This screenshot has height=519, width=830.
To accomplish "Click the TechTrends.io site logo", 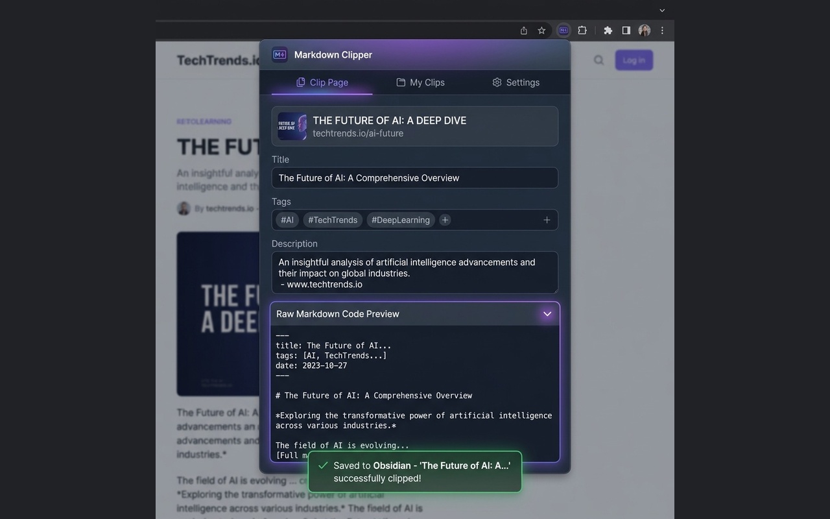I will click(219, 60).
